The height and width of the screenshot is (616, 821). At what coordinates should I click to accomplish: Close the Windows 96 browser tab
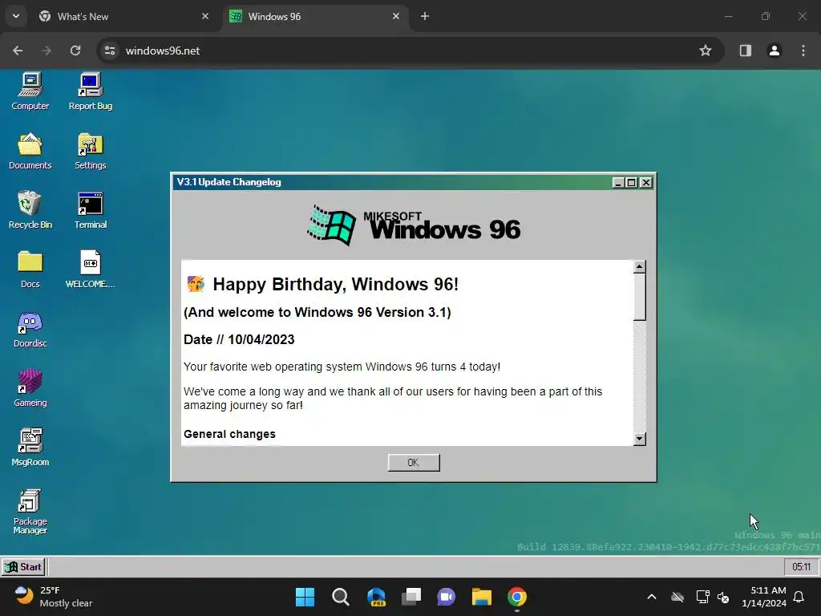tap(396, 16)
